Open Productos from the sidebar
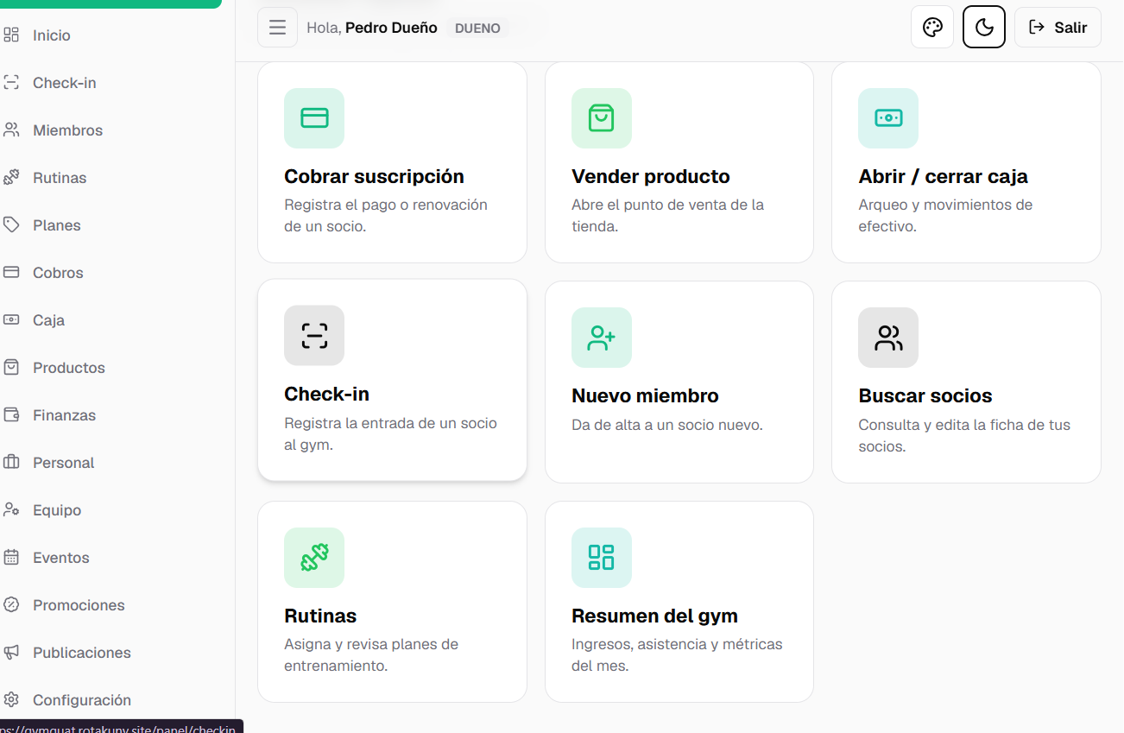 tap(69, 368)
